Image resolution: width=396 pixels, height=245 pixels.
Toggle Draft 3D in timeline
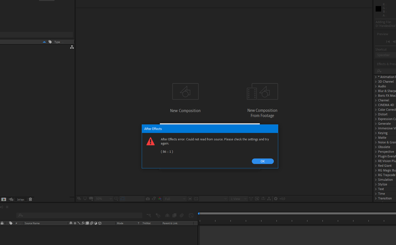[x=158, y=215]
